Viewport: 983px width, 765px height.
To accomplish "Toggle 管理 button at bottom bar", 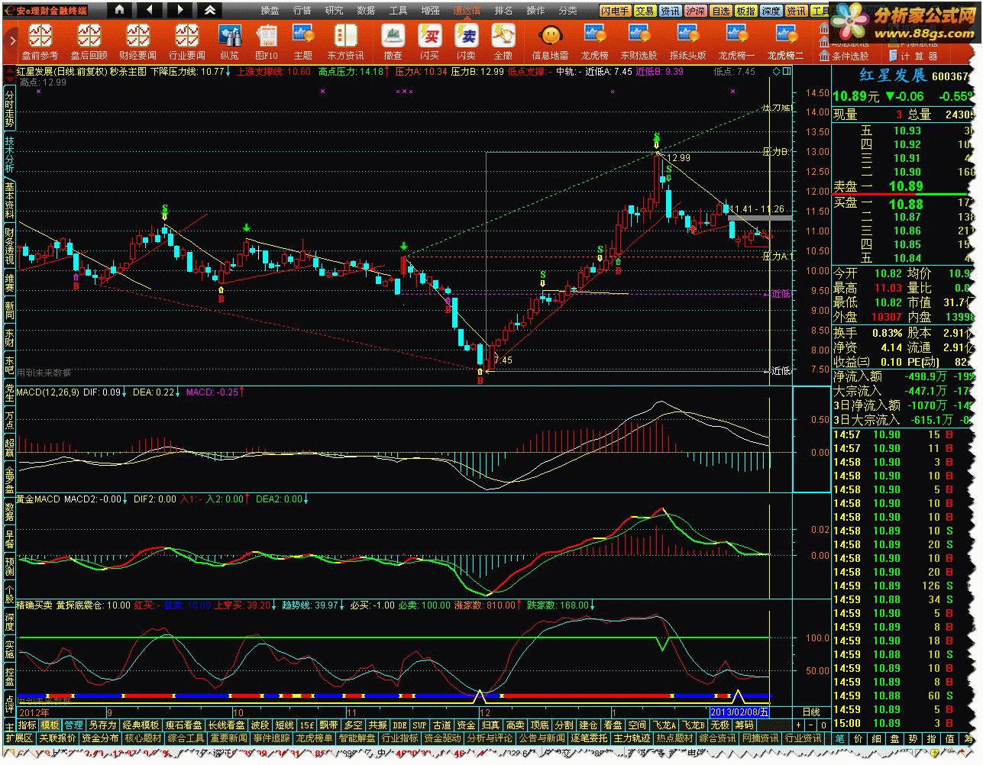I will pyautogui.click(x=73, y=725).
